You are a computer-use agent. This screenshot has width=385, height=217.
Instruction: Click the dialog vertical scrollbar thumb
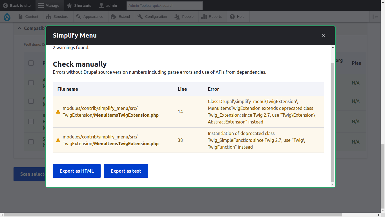[x=333, y=123]
